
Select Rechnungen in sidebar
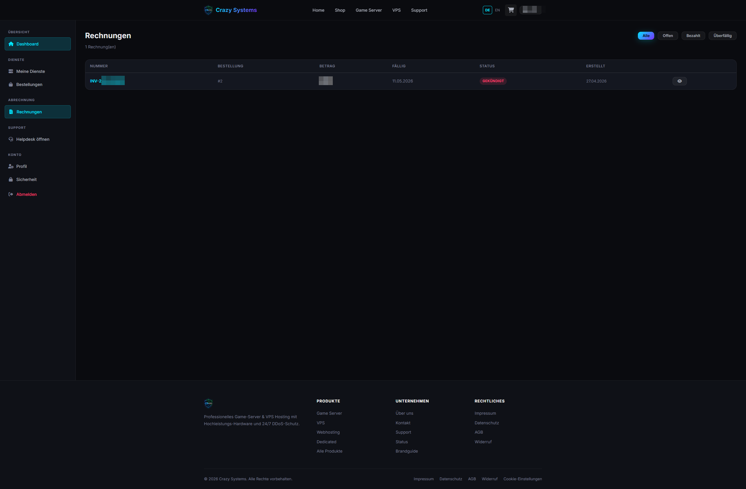(38, 112)
